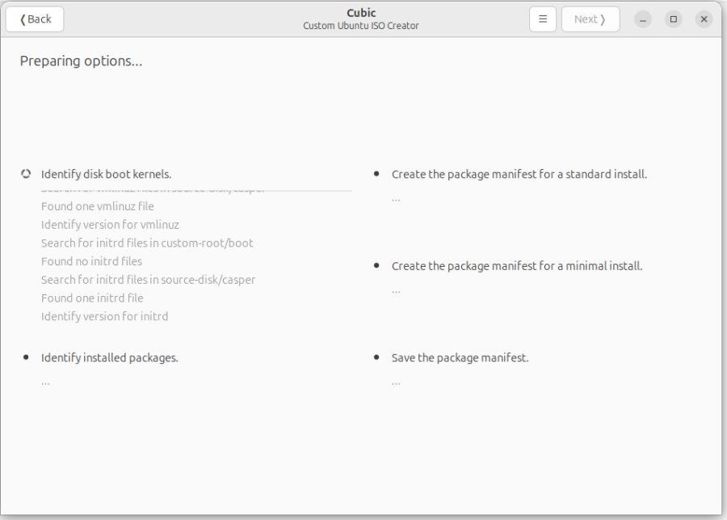Click the Next button

[590, 19]
